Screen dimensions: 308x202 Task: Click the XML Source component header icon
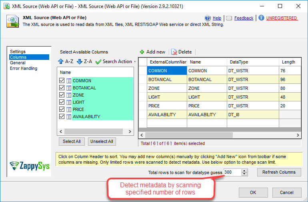(12, 21)
